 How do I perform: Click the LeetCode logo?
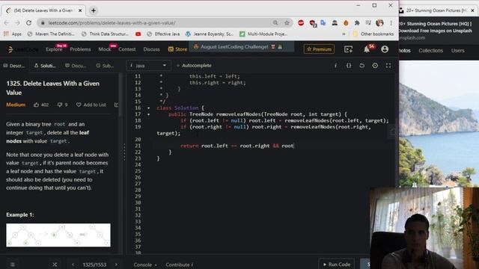pyautogui.click(x=22, y=49)
